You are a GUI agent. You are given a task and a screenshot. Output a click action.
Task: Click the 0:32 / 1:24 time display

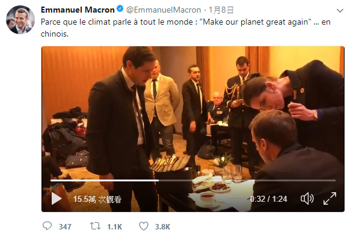pos(269,199)
